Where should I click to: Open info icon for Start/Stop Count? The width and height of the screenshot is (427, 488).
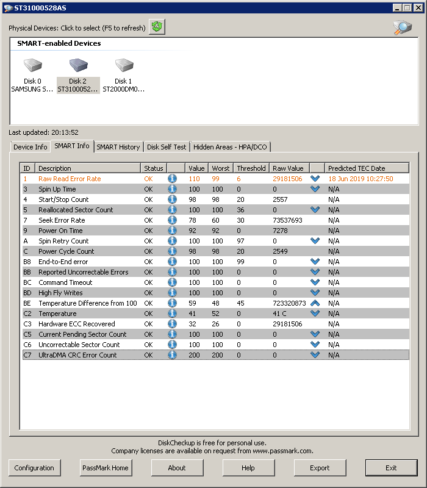click(172, 199)
